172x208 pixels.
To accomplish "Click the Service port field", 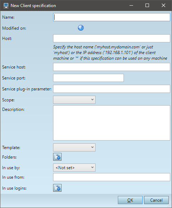I will click(88, 78).
